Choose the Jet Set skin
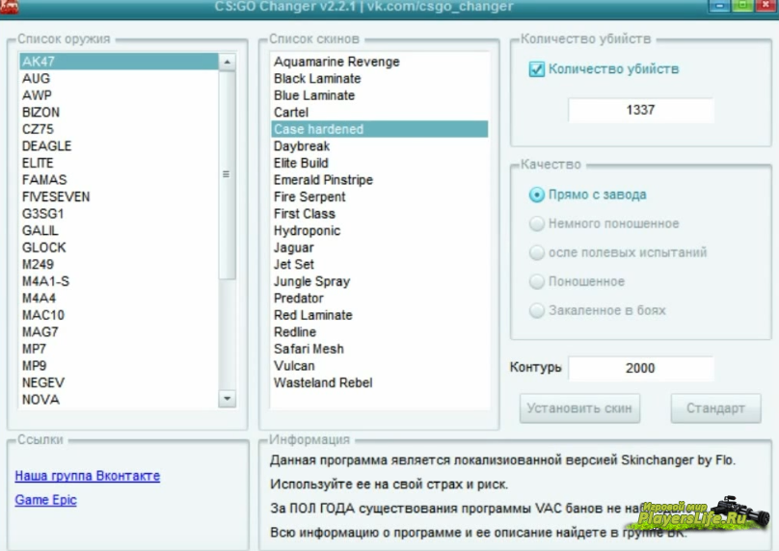Viewport: 779px width, 551px height. point(380,264)
